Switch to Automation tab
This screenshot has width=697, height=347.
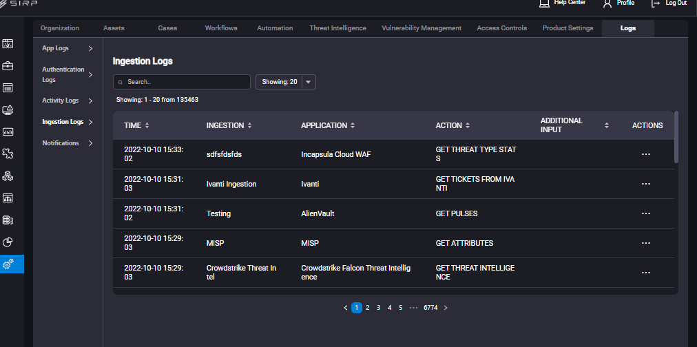point(275,28)
